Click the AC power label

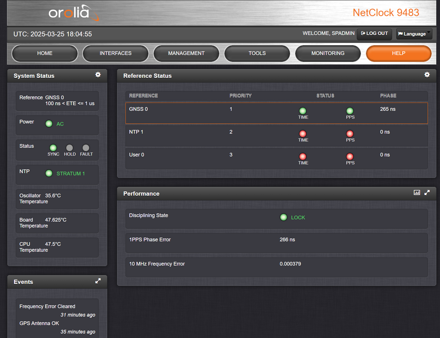tap(60, 124)
